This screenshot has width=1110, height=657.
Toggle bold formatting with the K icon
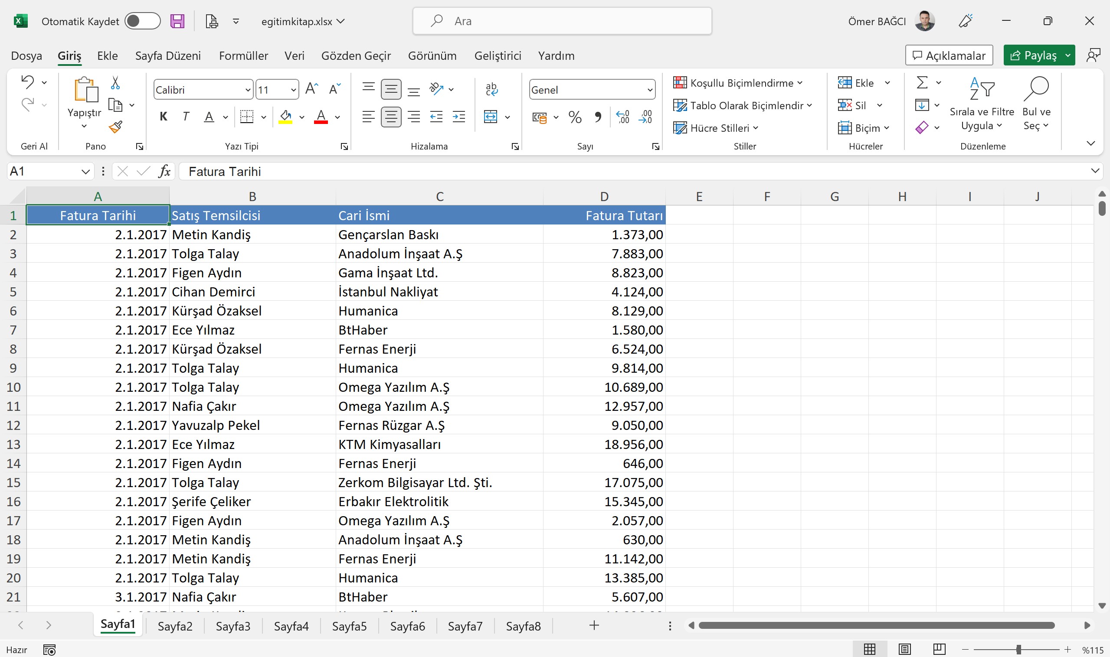coord(164,117)
